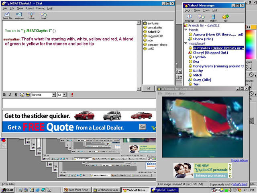Enable Voice in chat window toolbar
The image size is (257, 193).
coord(31,16)
